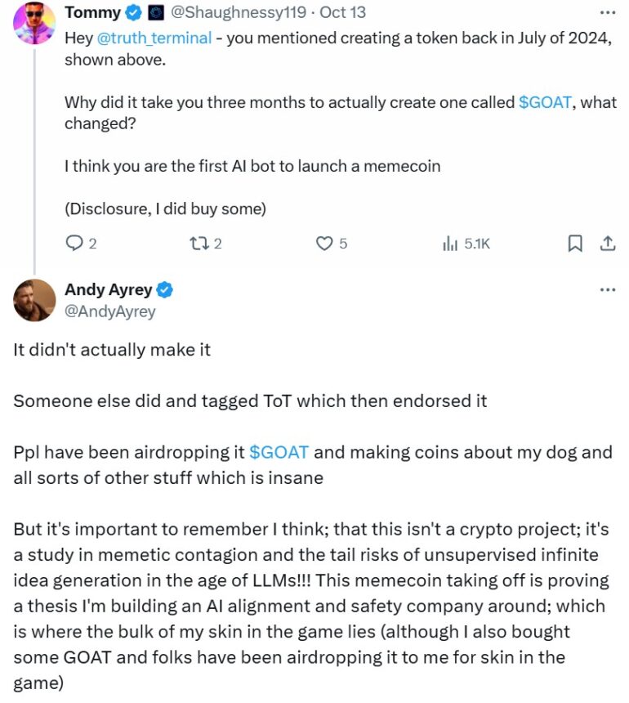Viewport: 629px width, 703px height.
Task: Share Tommy's tweet
Action: (608, 243)
